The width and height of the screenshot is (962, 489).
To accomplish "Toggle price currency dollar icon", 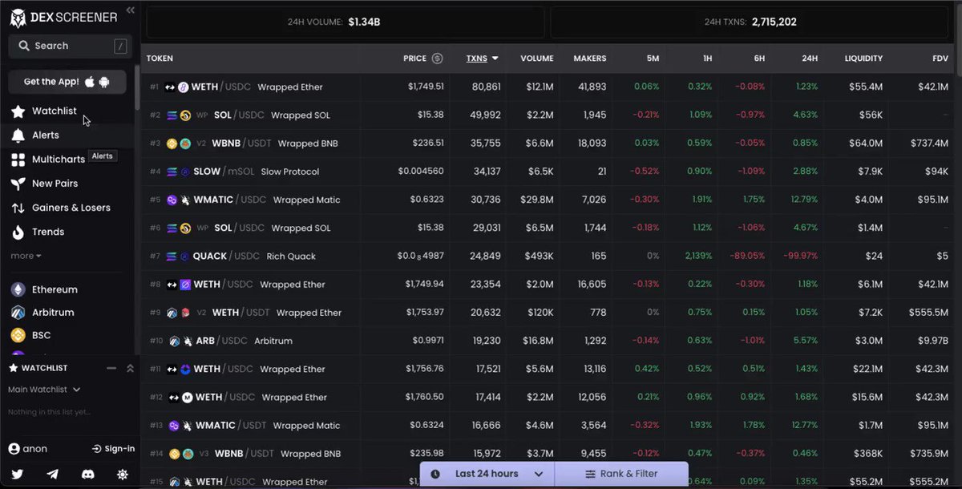I will (x=437, y=58).
